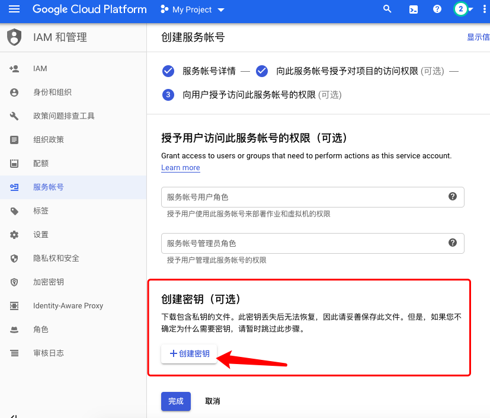Click the IAM shield logo icon
The height and width of the screenshot is (418, 490).
click(14, 37)
